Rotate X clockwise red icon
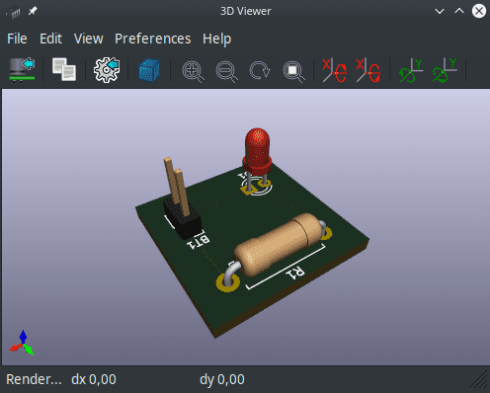 click(x=334, y=70)
